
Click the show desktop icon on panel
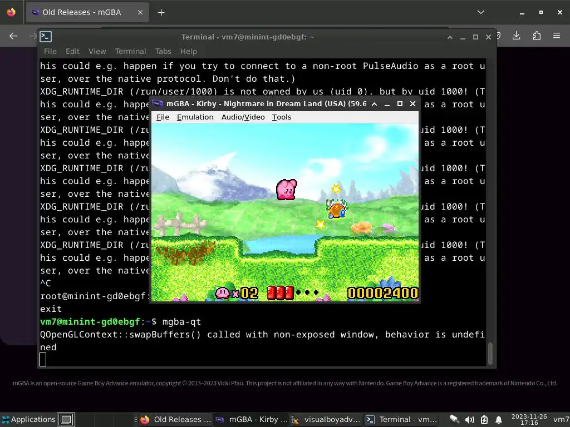[66, 419]
